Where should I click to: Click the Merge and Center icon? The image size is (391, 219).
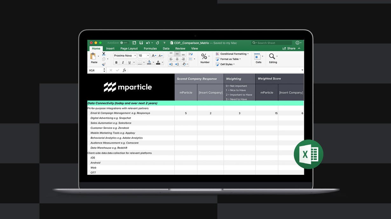click(190, 59)
